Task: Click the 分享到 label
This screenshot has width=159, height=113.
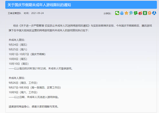Action: pyautogui.click(x=108, y=13)
